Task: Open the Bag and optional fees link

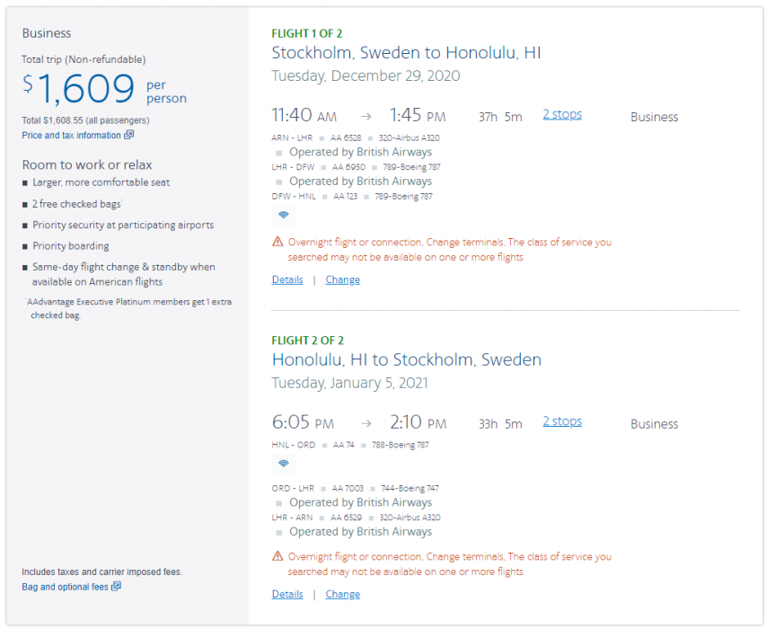Action: (x=65, y=587)
